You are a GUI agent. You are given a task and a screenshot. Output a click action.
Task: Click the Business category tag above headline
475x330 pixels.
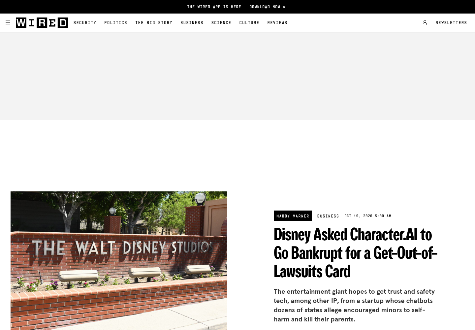328,216
